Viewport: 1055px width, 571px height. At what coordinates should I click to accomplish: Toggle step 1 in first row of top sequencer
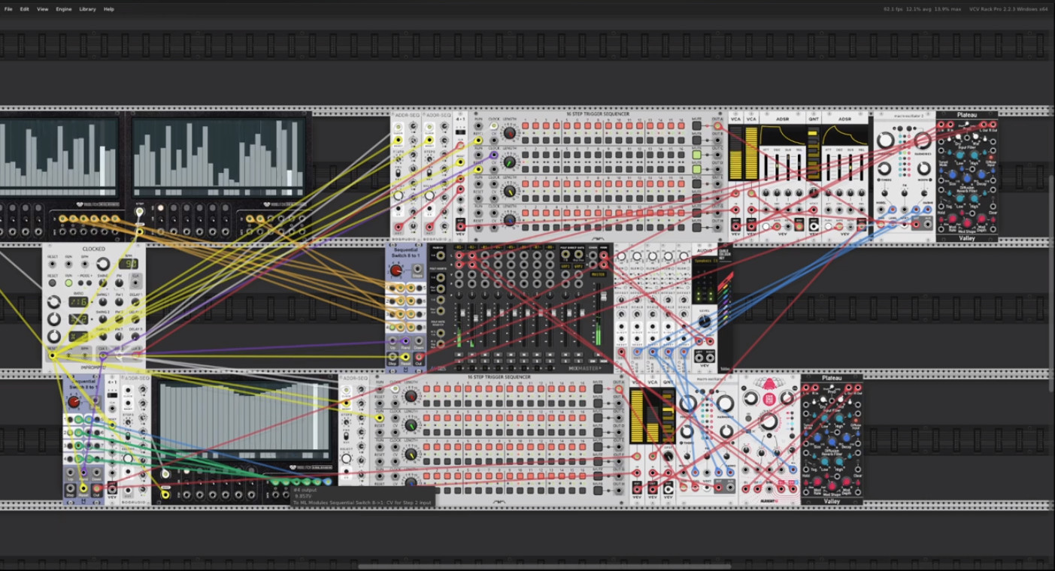(x=525, y=125)
